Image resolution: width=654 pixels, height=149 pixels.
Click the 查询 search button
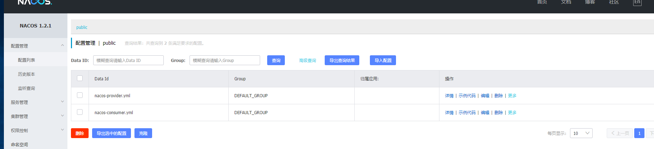pos(276,60)
